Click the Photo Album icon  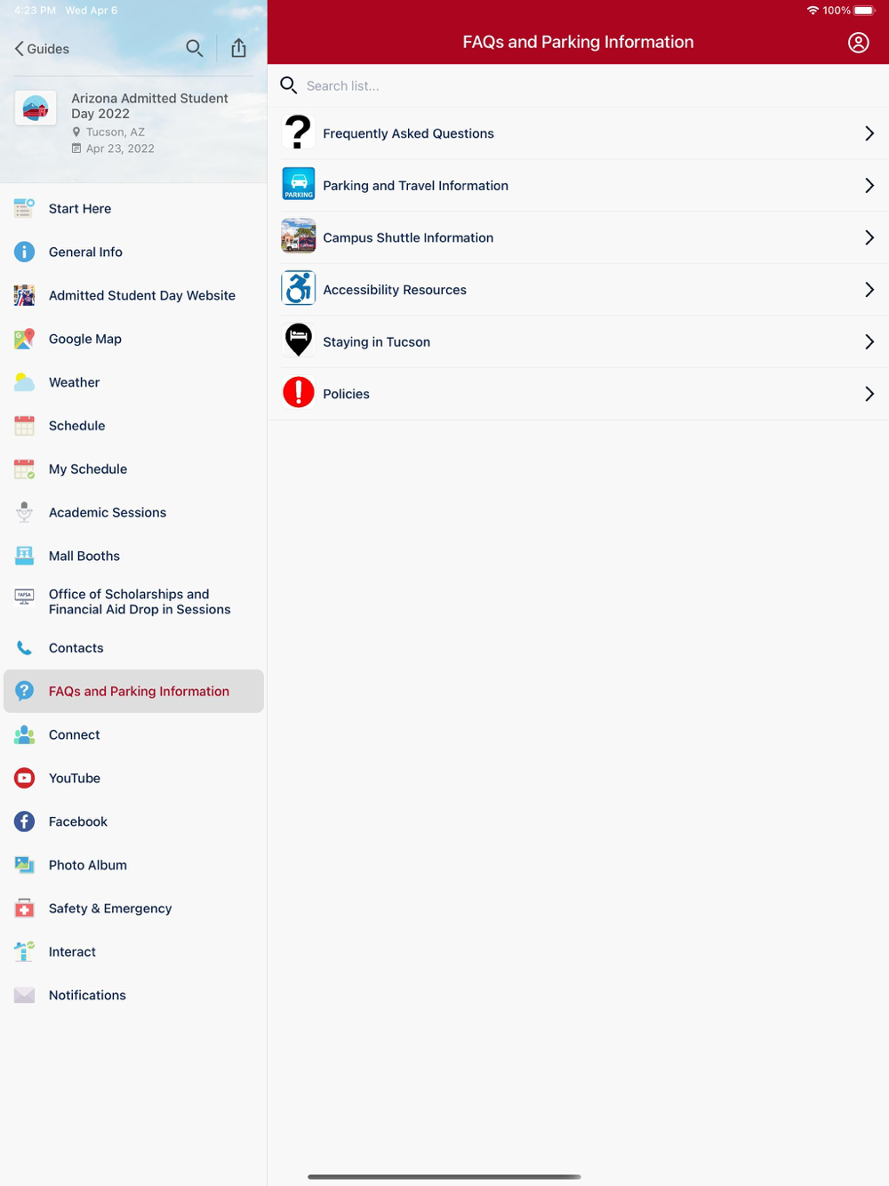click(x=24, y=865)
